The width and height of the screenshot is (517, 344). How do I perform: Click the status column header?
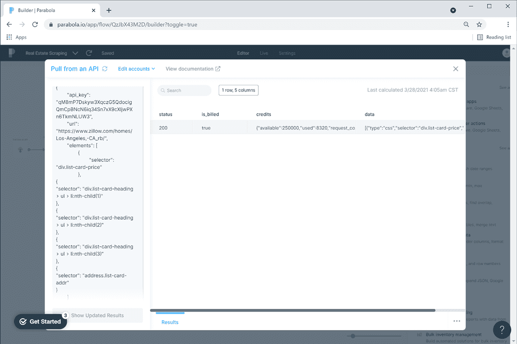click(x=165, y=114)
